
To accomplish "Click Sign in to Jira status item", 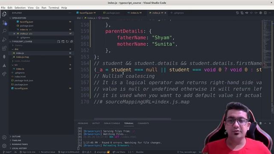I will point(27,152).
